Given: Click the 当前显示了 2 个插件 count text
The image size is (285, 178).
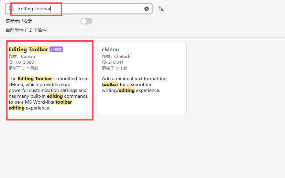Looking at the screenshot, I should [x=26, y=30].
